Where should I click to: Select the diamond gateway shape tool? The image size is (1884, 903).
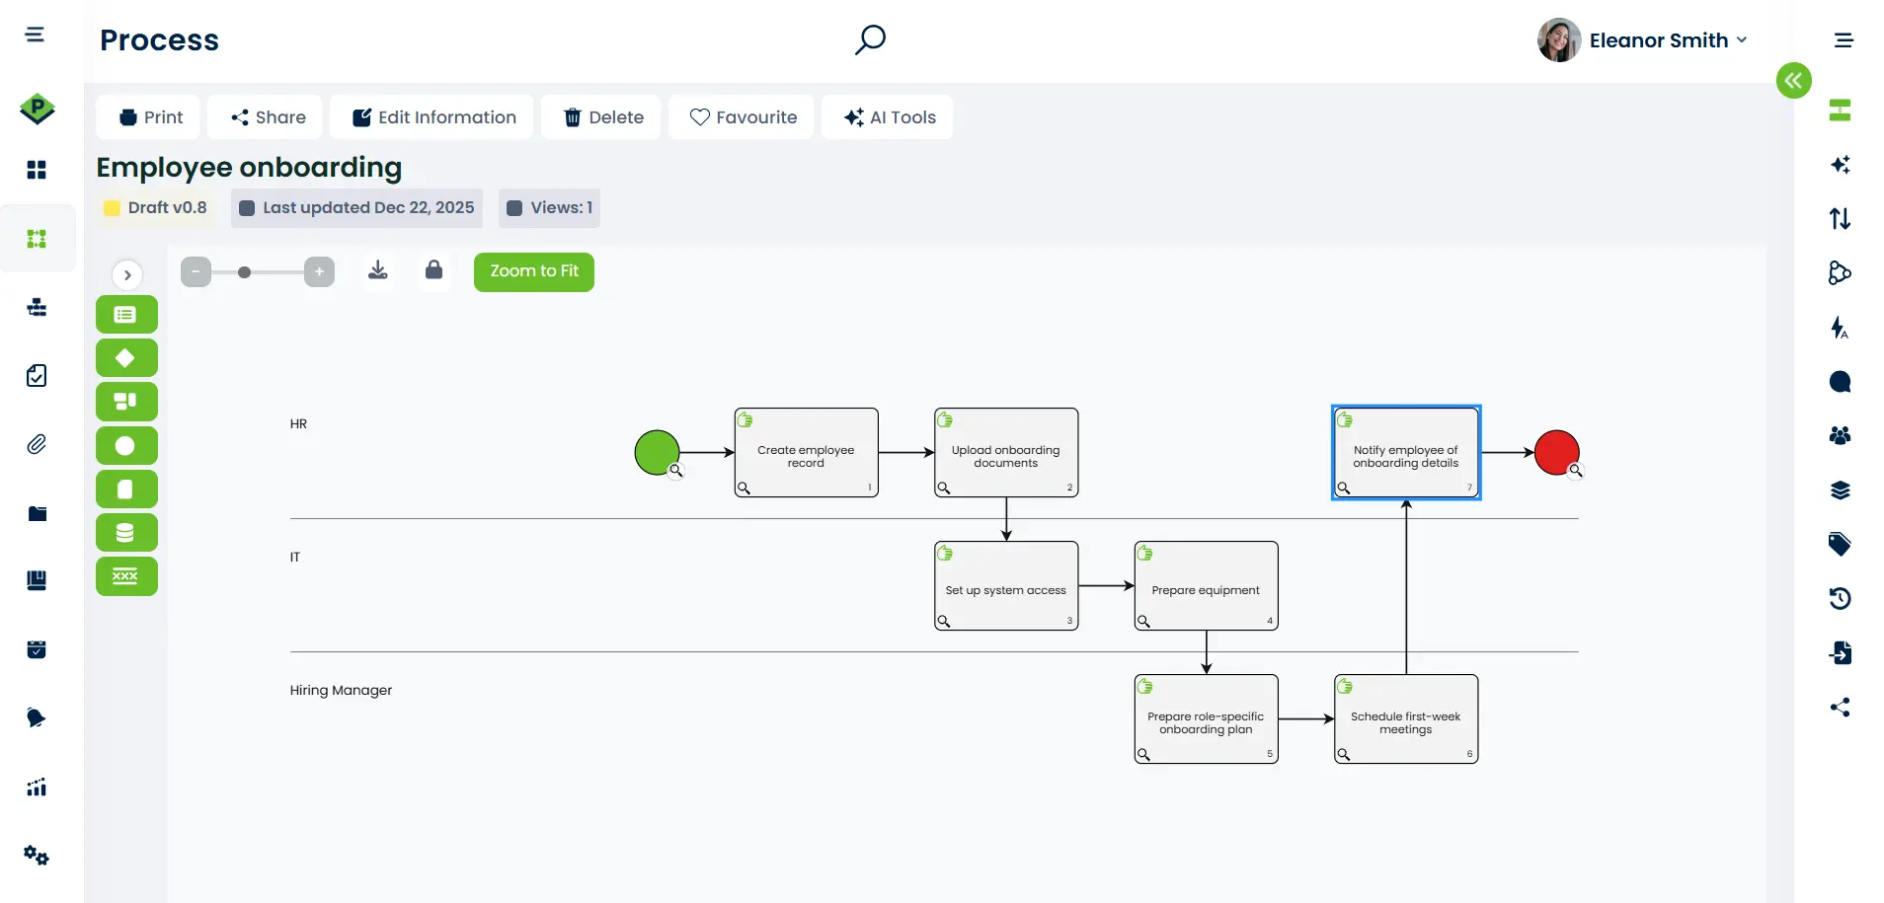(126, 357)
